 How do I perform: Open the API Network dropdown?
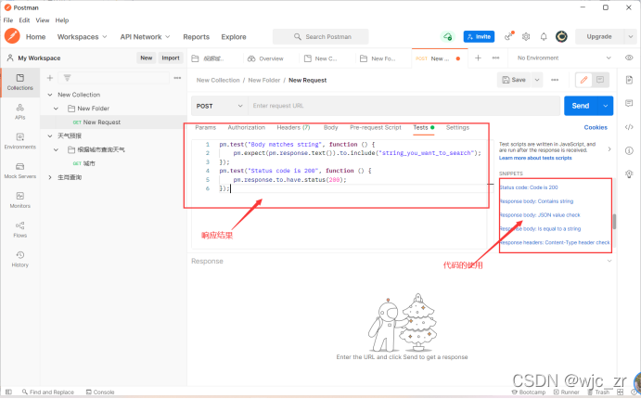pos(145,37)
